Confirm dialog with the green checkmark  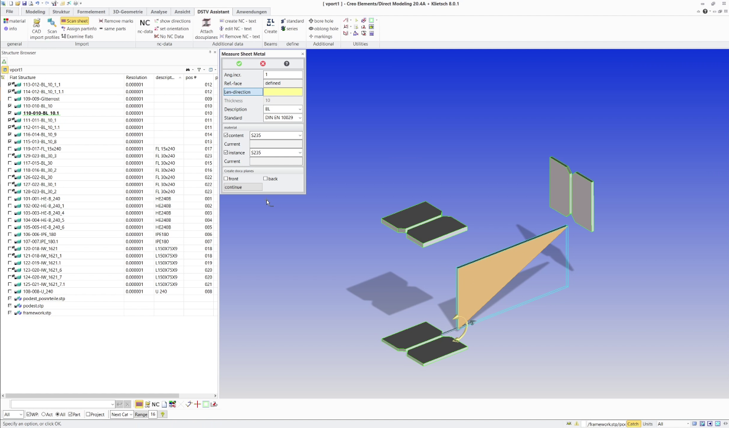pos(239,64)
